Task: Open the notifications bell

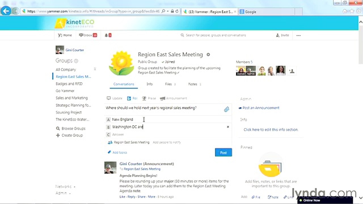Action: (x=108, y=35)
